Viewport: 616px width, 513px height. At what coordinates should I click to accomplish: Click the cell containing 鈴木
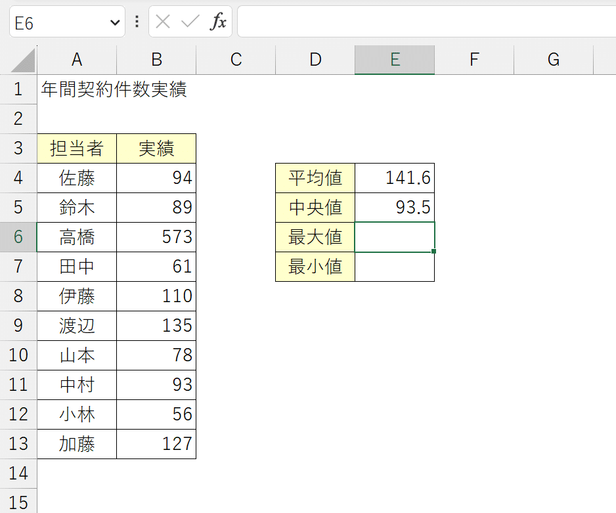[77, 208]
